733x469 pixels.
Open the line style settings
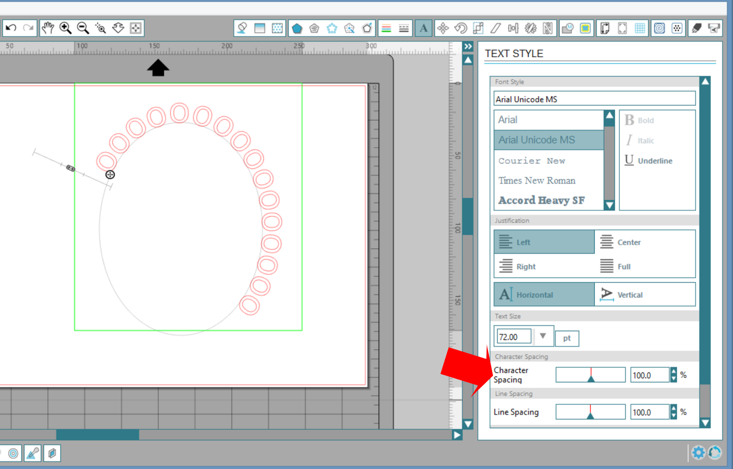403,28
